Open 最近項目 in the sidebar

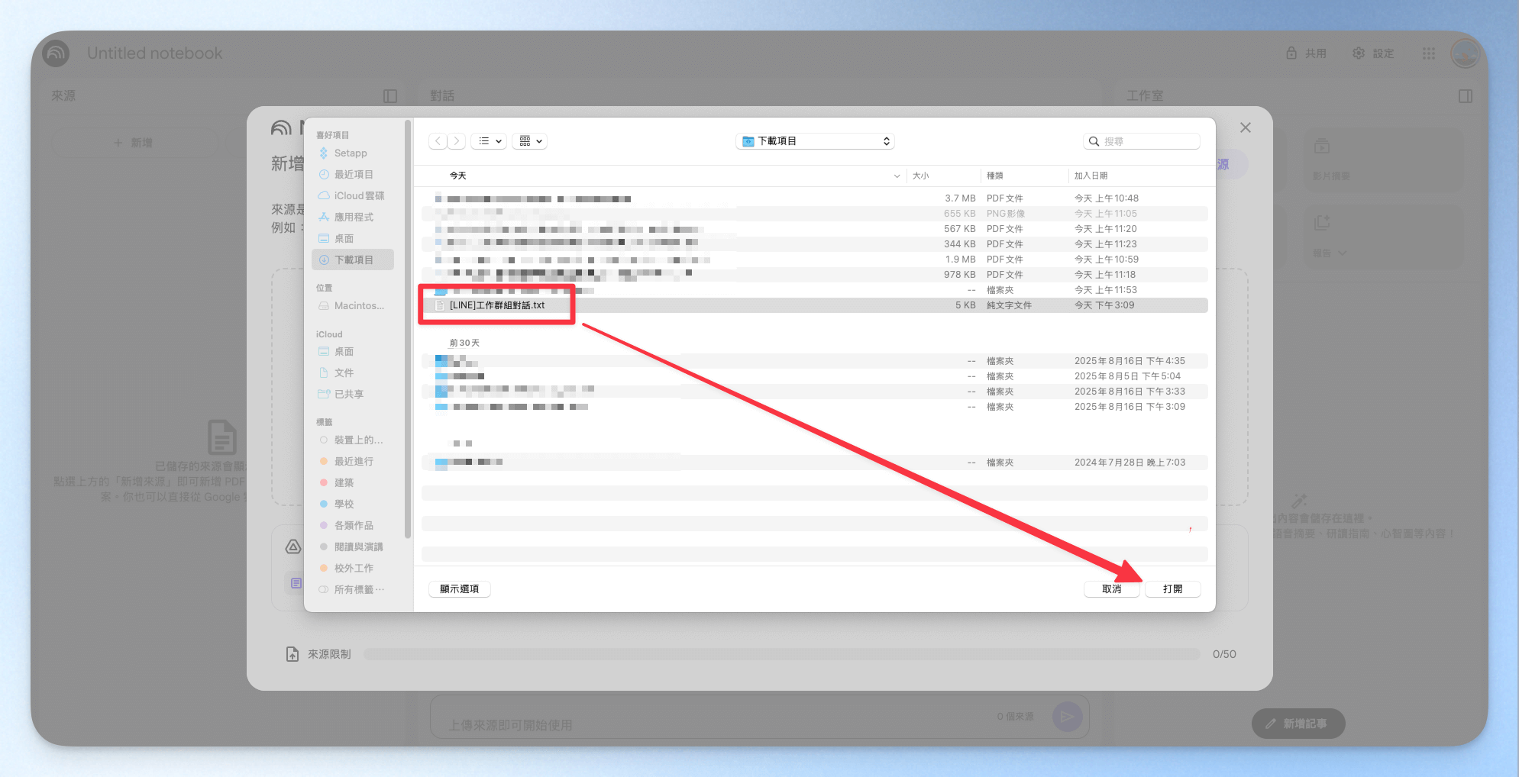[x=353, y=175]
